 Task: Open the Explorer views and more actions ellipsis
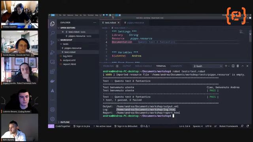[x=95, y=23]
